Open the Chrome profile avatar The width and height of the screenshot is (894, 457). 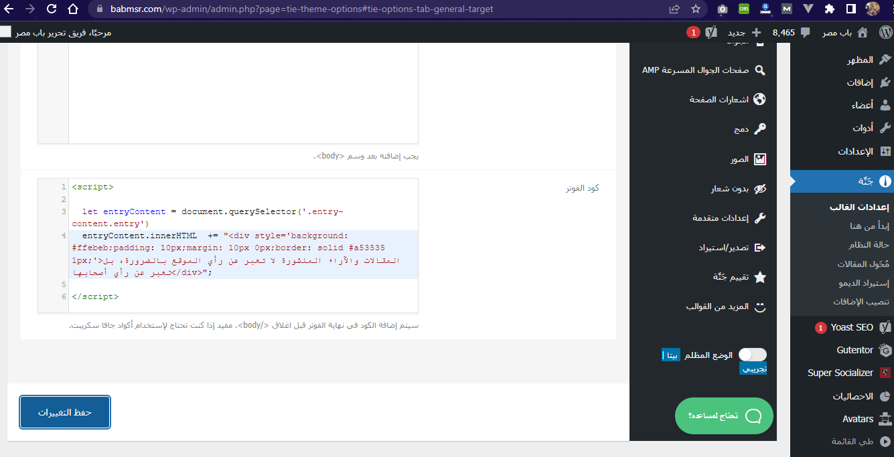pos(873,9)
